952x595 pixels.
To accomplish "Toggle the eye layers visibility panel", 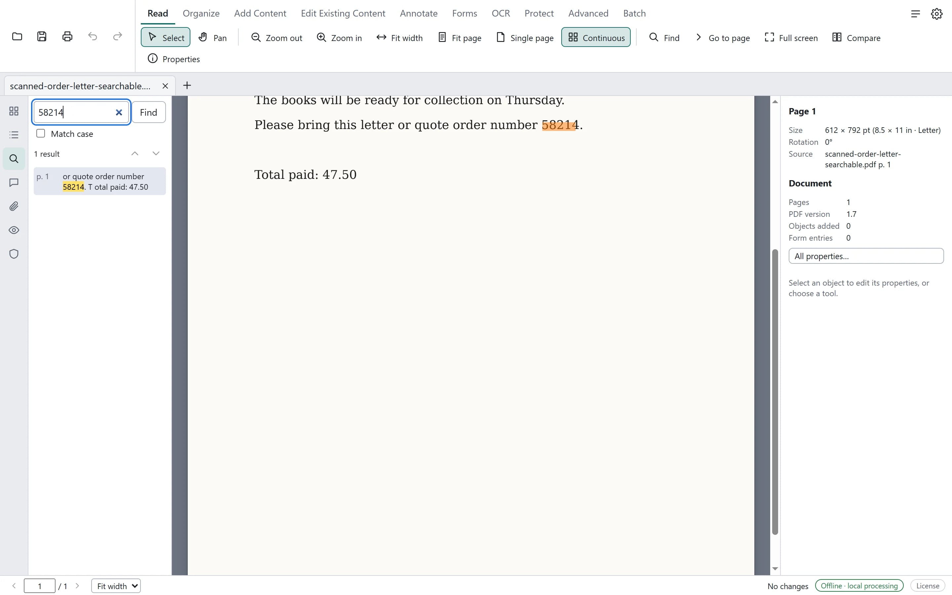I will [x=14, y=230].
